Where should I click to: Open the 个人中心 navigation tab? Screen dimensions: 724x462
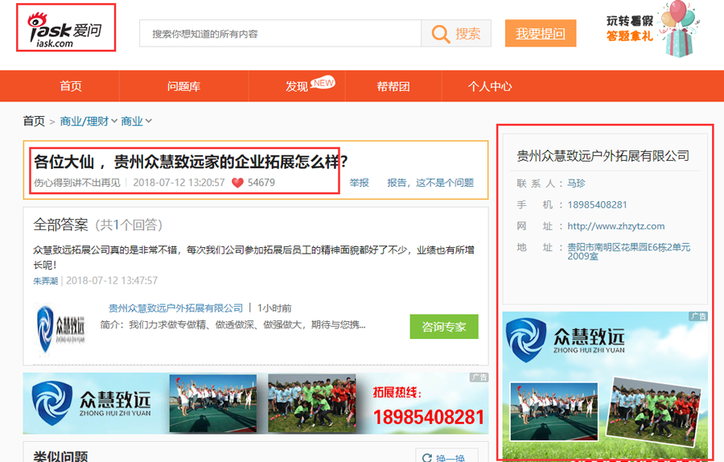coord(490,86)
